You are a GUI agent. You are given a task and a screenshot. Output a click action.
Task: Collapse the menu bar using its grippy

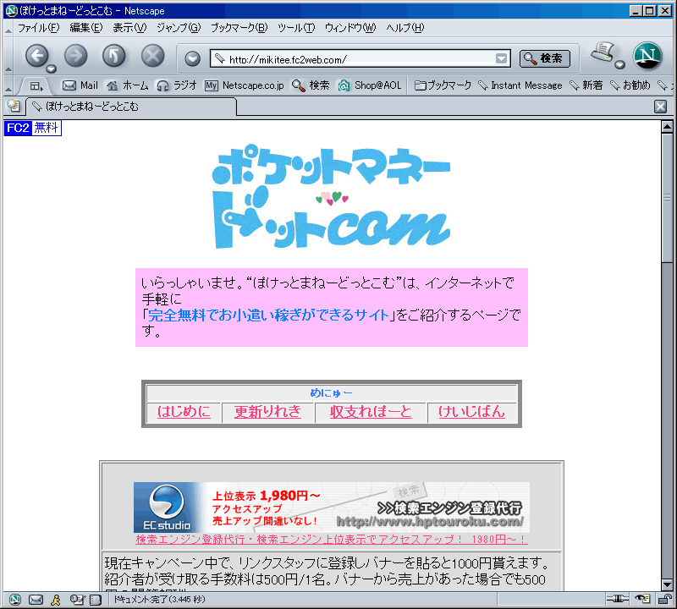pos(8,29)
